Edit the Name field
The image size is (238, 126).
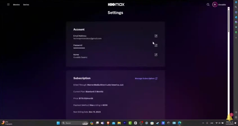coord(156,55)
